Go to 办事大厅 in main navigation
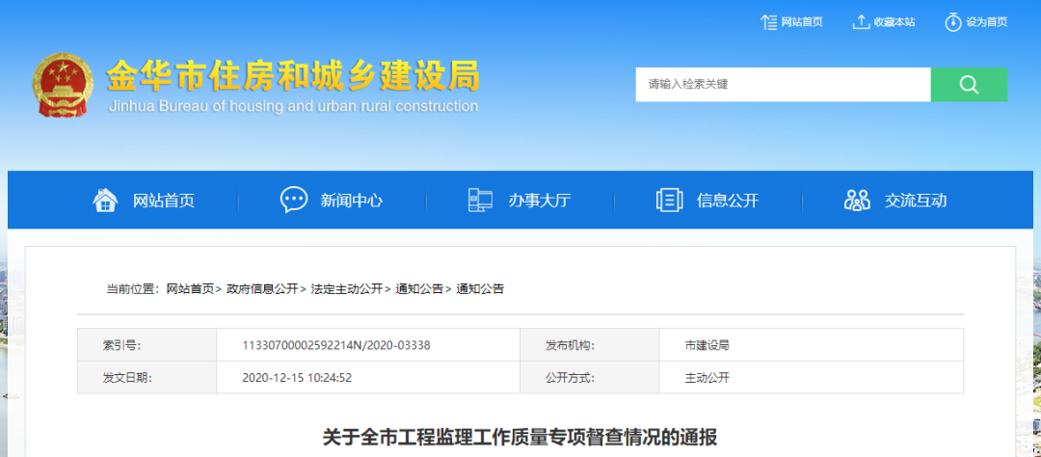The image size is (1041, 457). coord(540,201)
